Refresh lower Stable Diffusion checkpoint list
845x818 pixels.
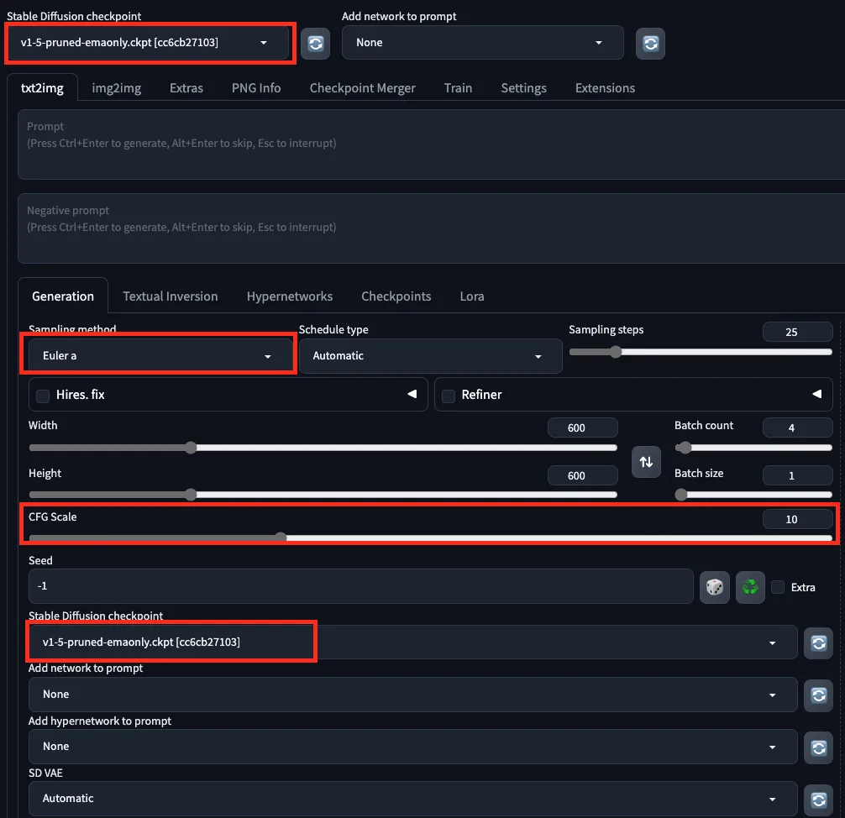tap(818, 643)
